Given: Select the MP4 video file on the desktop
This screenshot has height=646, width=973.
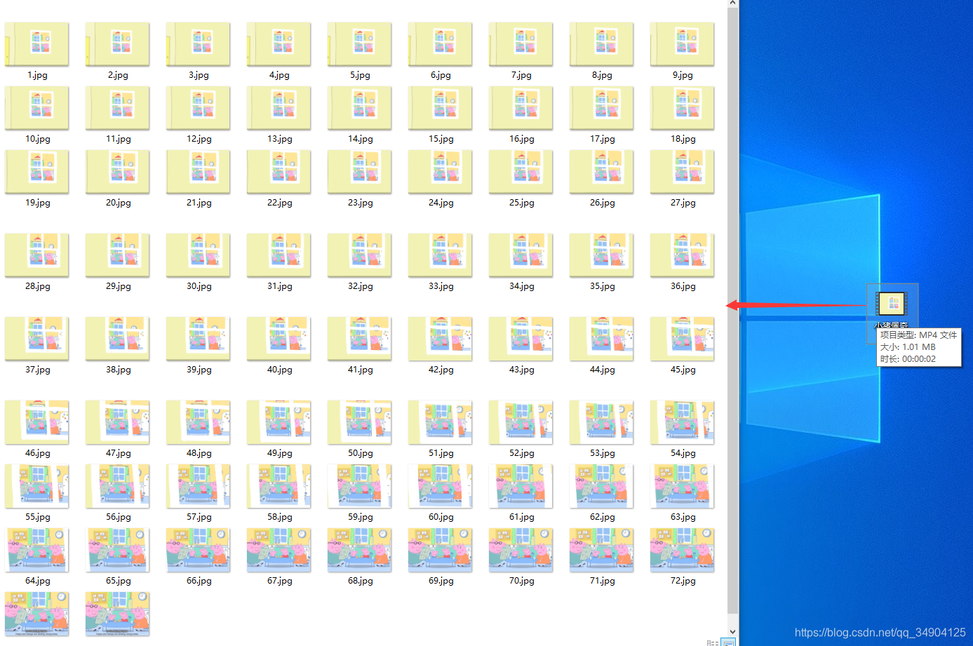Looking at the screenshot, I should point(892,304).
